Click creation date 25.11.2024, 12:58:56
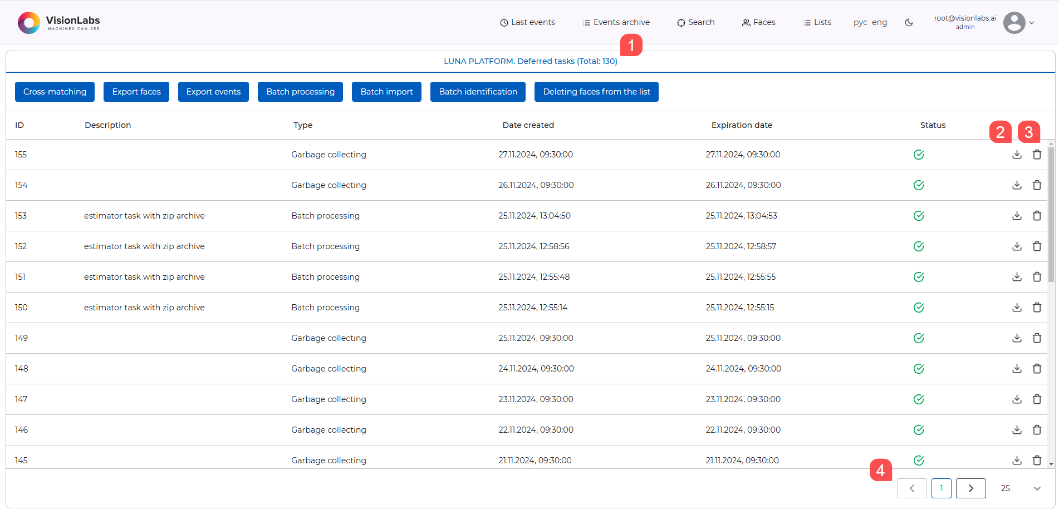1059x510 pixels. [x=533, y=246]
